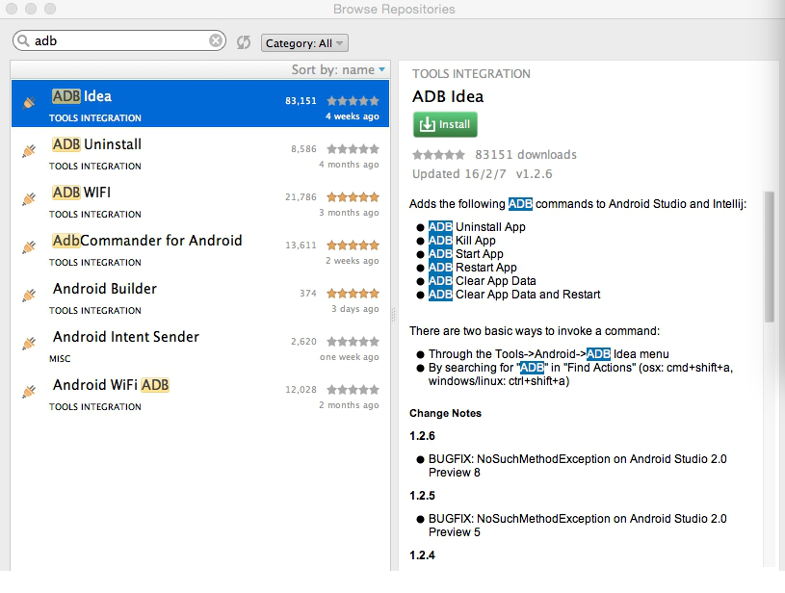Viewport: 785px width, 593px height.
Task: Select AdbCommander for Android name
Action: (147, 241)
